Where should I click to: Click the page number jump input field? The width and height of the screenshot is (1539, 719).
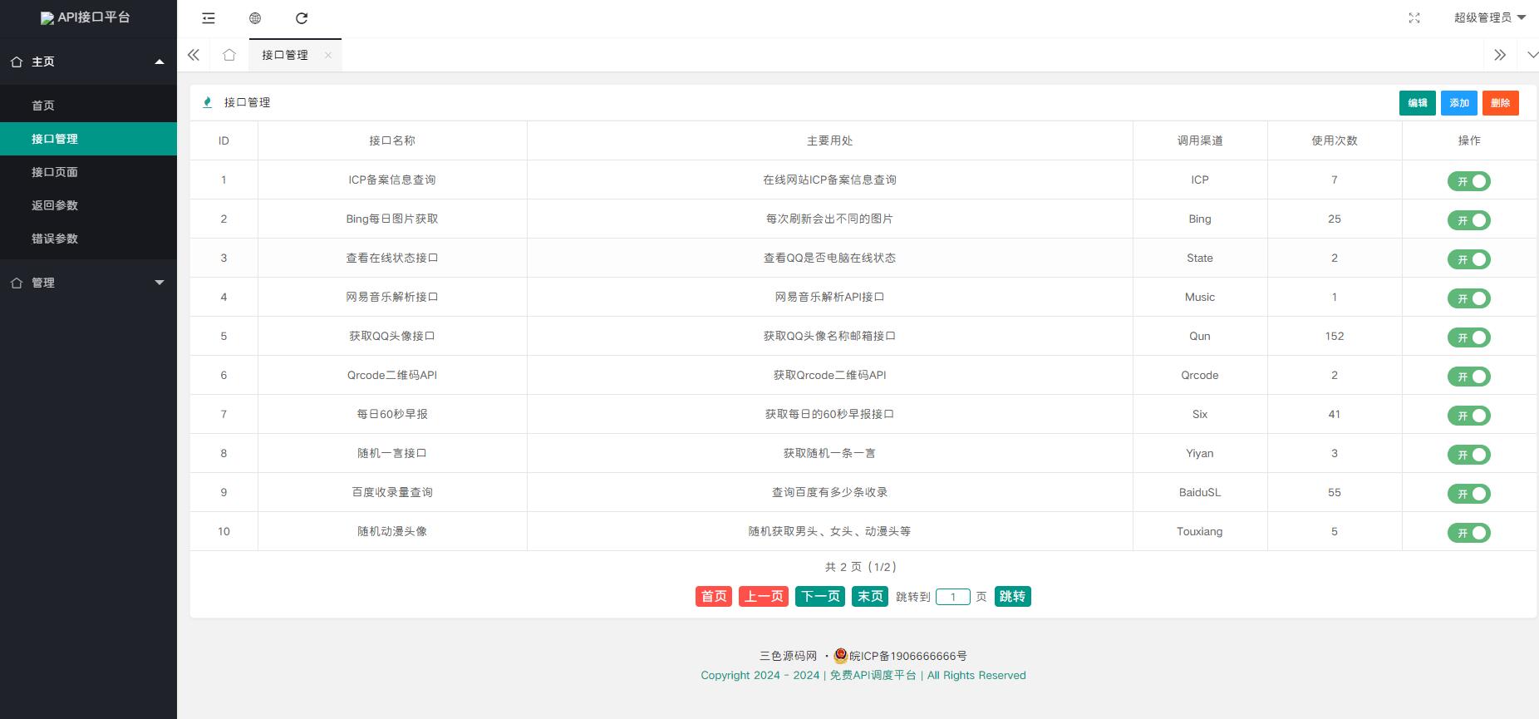(x=952, y=597)
